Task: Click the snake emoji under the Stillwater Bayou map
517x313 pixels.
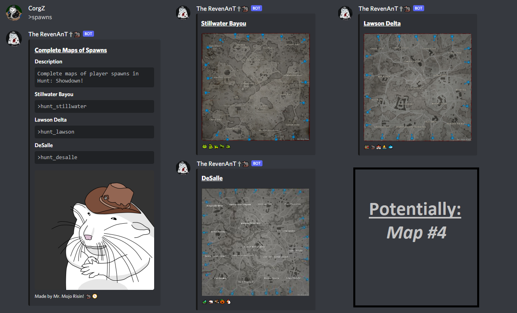Action: [210, 146]
